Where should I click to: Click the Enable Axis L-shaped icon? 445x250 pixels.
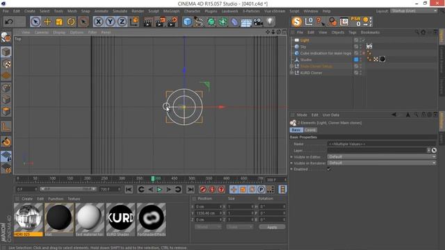6,126
